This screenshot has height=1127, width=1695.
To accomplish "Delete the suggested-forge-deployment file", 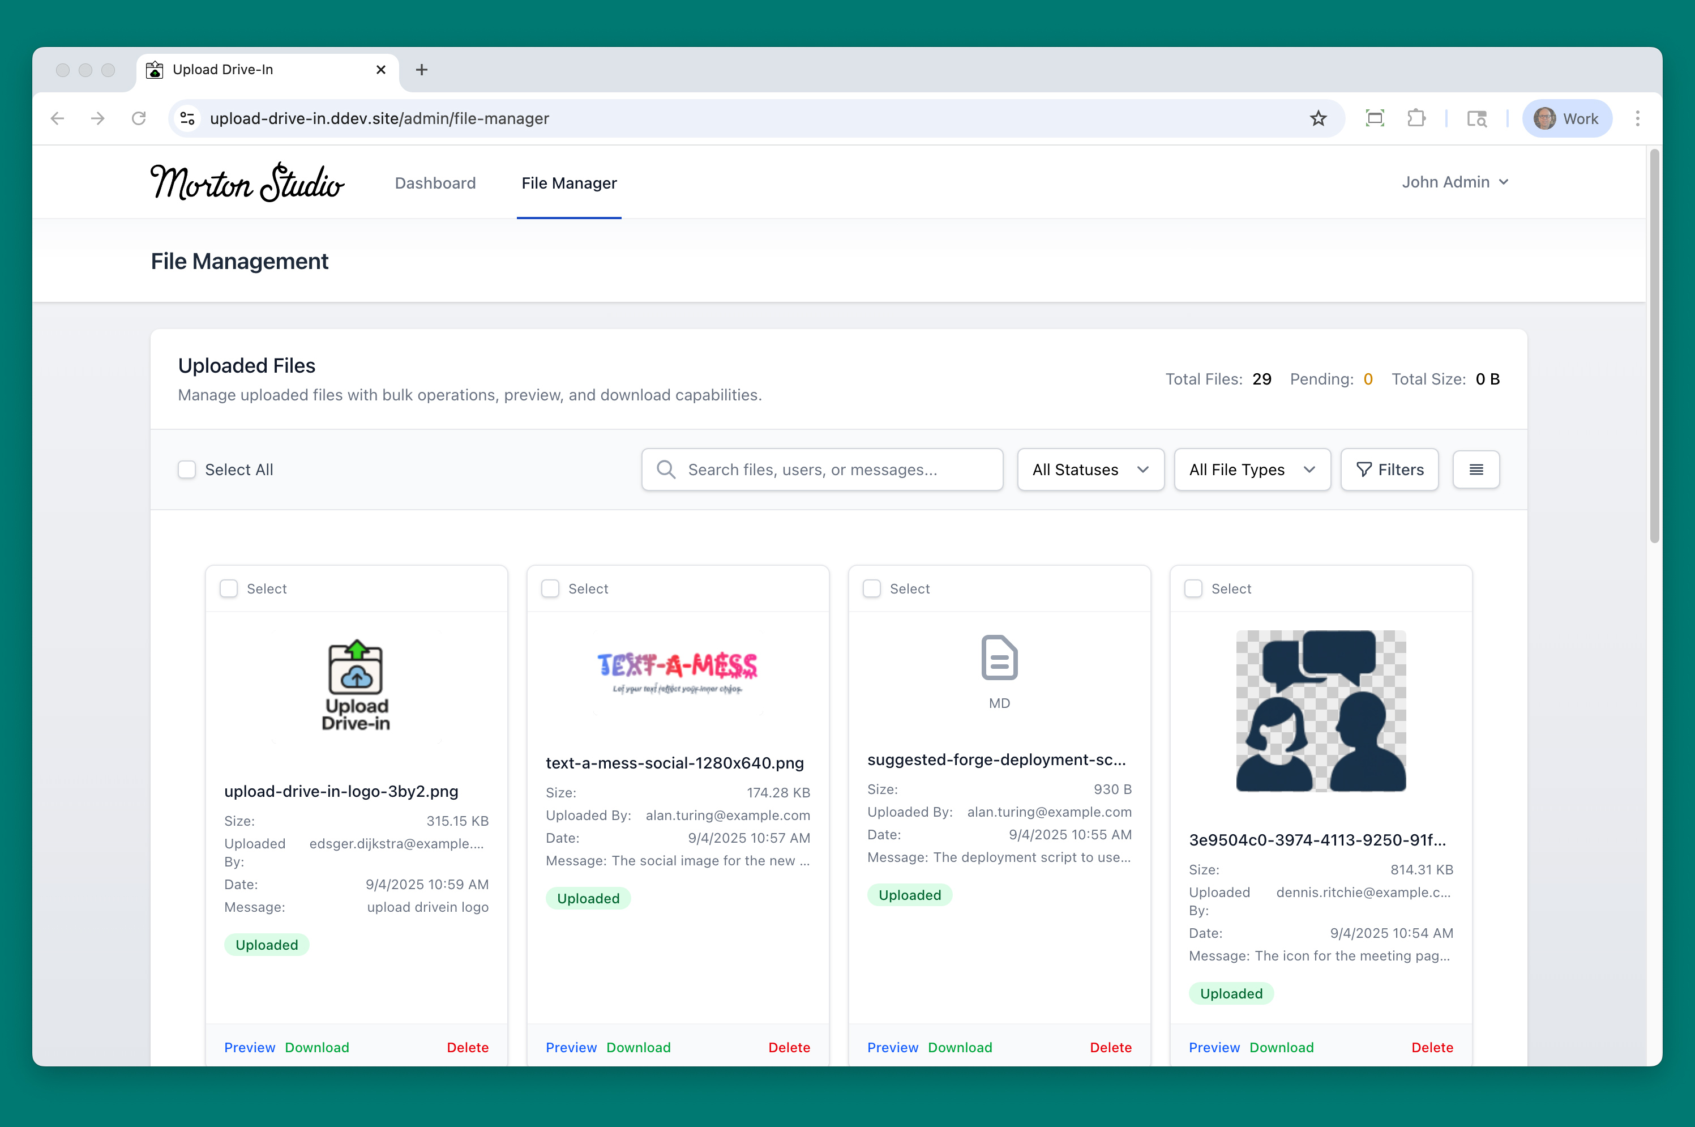I will coord(1110,1047).
